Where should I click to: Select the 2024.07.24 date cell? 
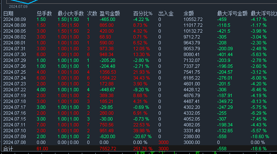(x=15, y=78)
